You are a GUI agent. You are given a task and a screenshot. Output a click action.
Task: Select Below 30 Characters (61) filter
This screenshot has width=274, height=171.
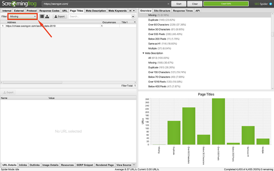pyautogui.click(x=166, y=29)
